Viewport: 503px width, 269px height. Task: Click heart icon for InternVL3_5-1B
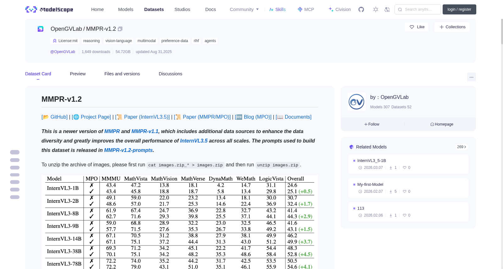pyautogui.click(x=405, y=168)
